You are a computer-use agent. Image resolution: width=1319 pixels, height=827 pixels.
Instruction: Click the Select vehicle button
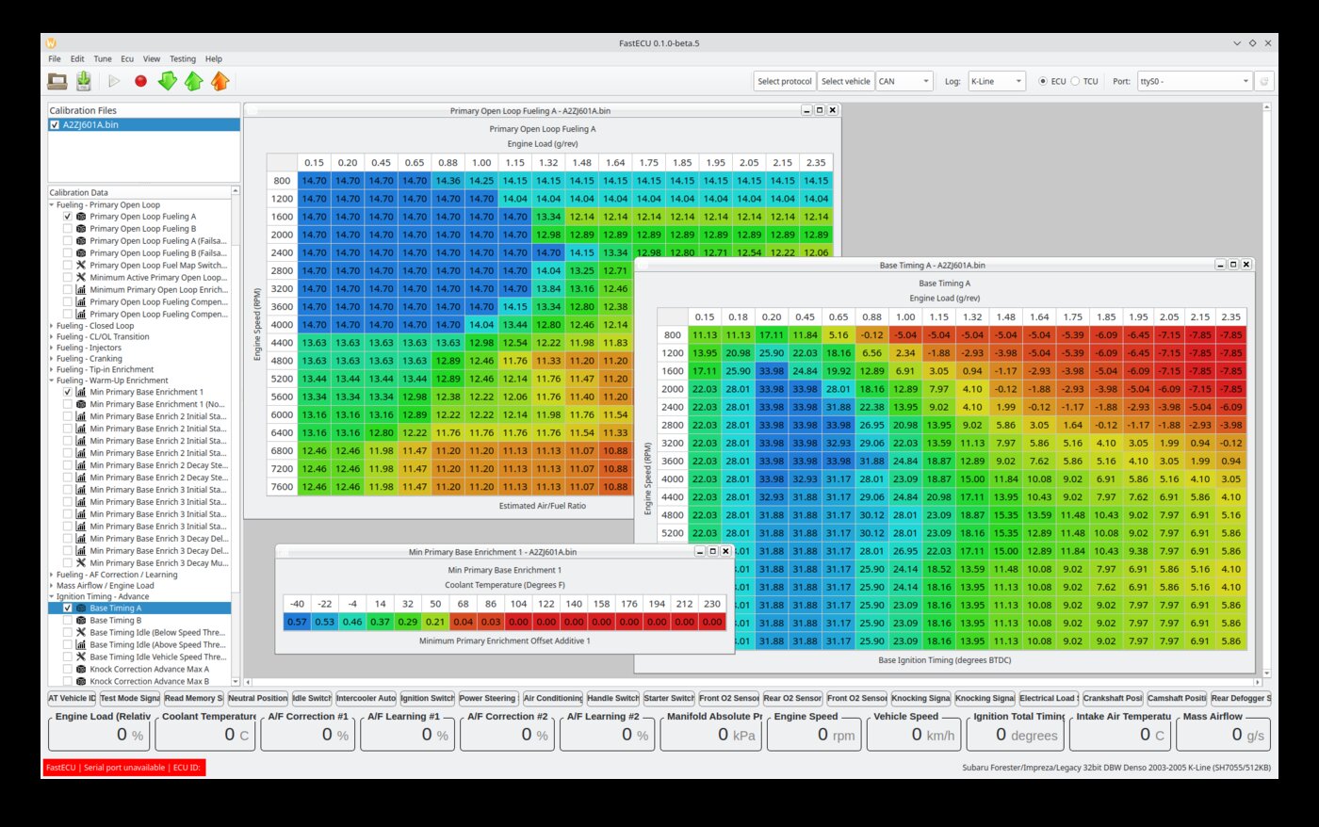(846, 81)
